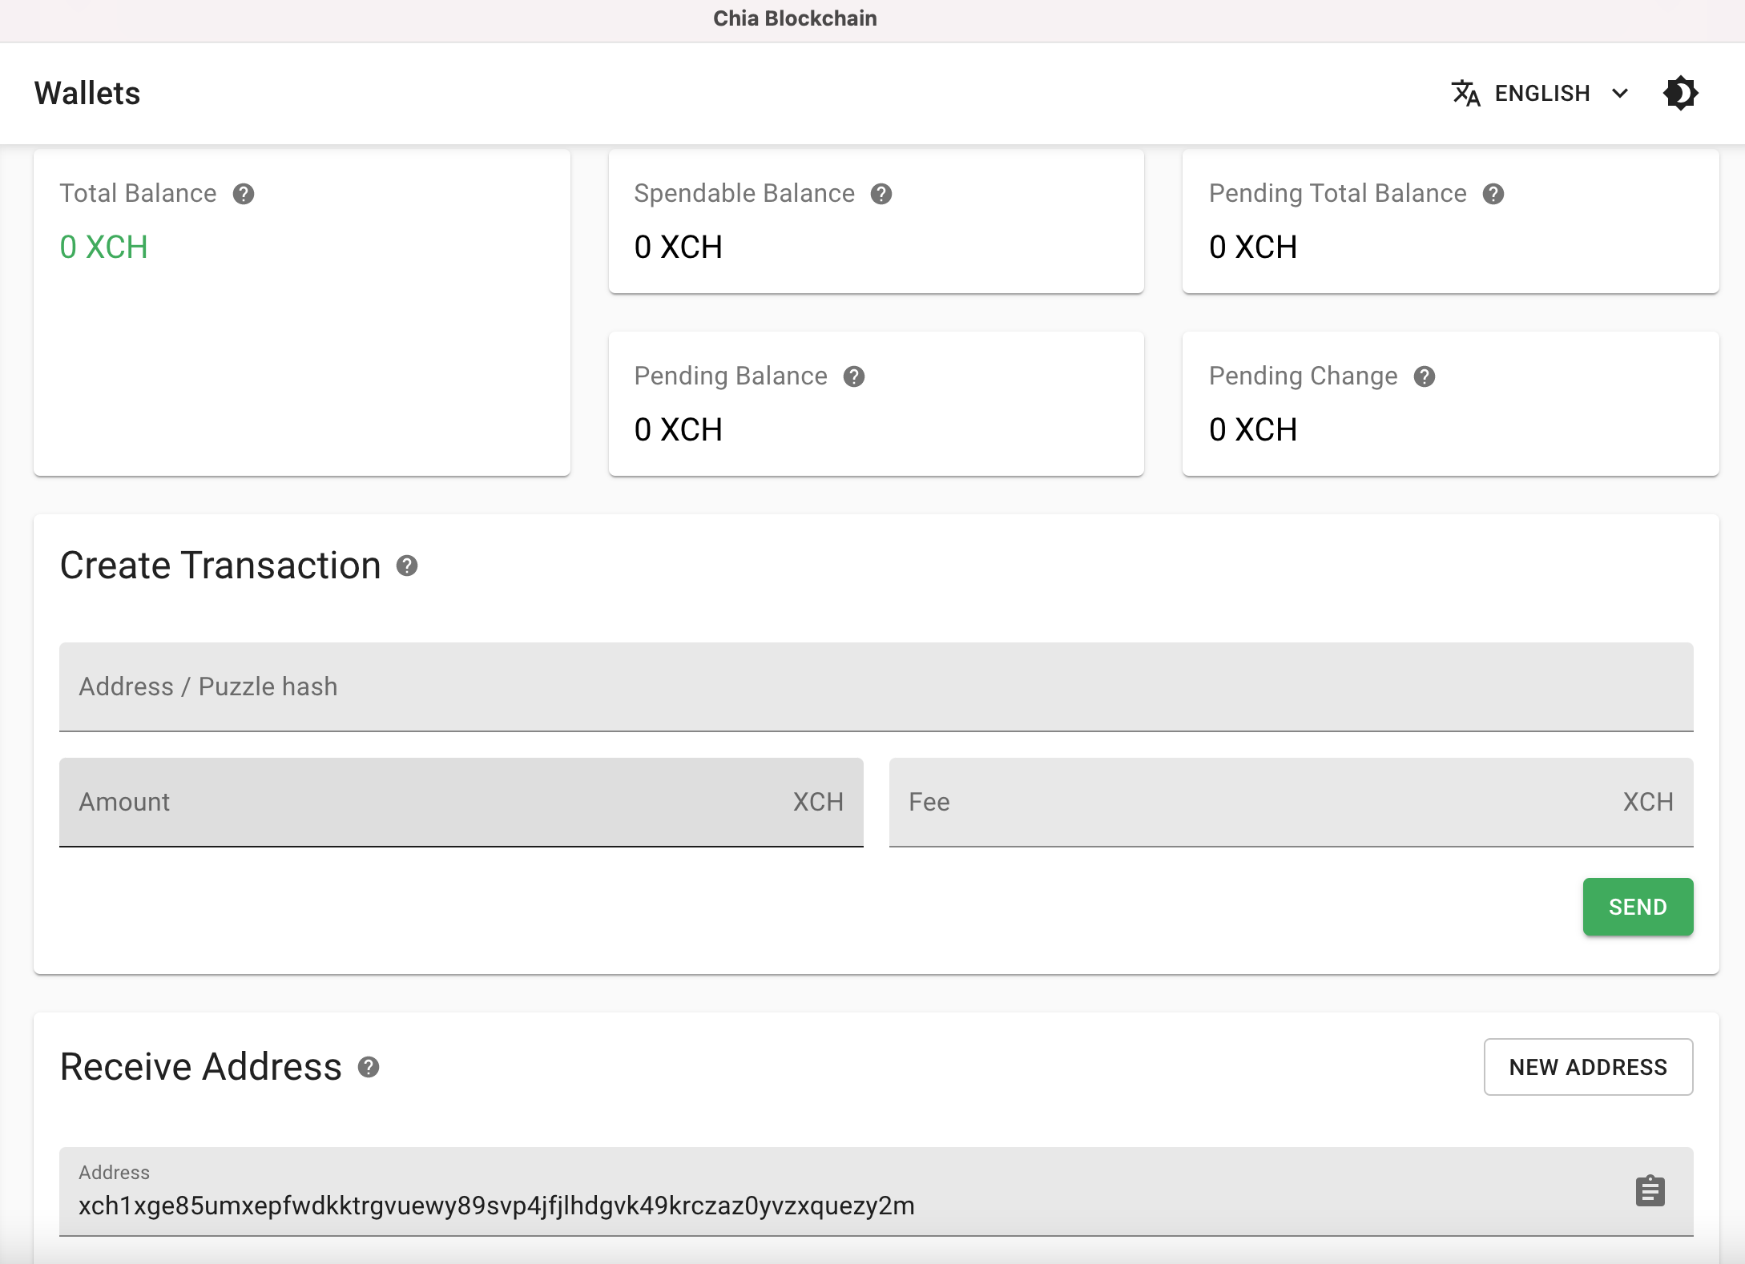
Task: Click the help icon next to Pending Change
Action: pos(1425,376)
